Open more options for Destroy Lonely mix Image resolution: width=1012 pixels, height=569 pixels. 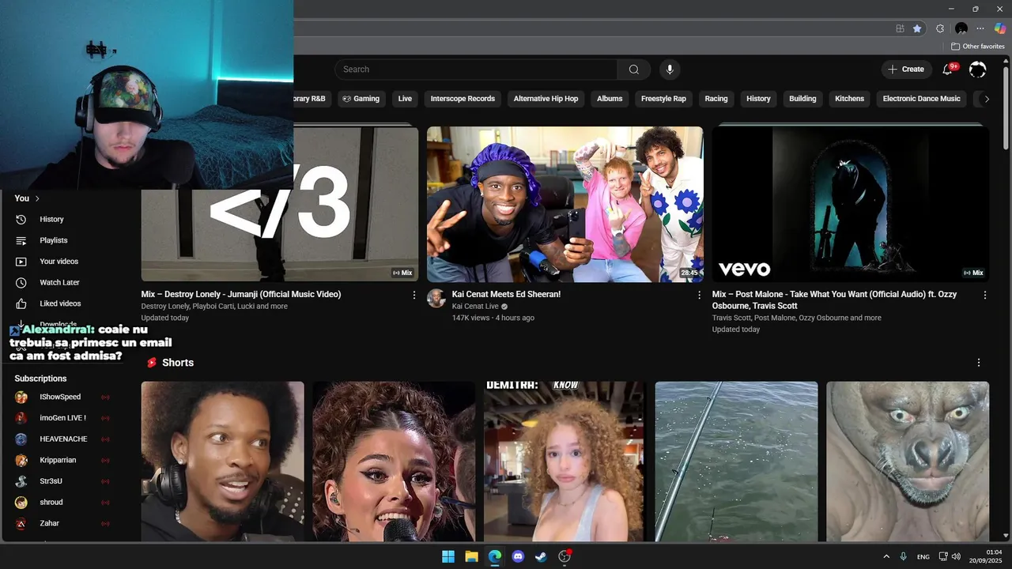coord(413,295)
